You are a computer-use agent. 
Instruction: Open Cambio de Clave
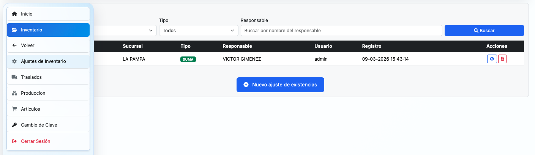coord(48,125)
